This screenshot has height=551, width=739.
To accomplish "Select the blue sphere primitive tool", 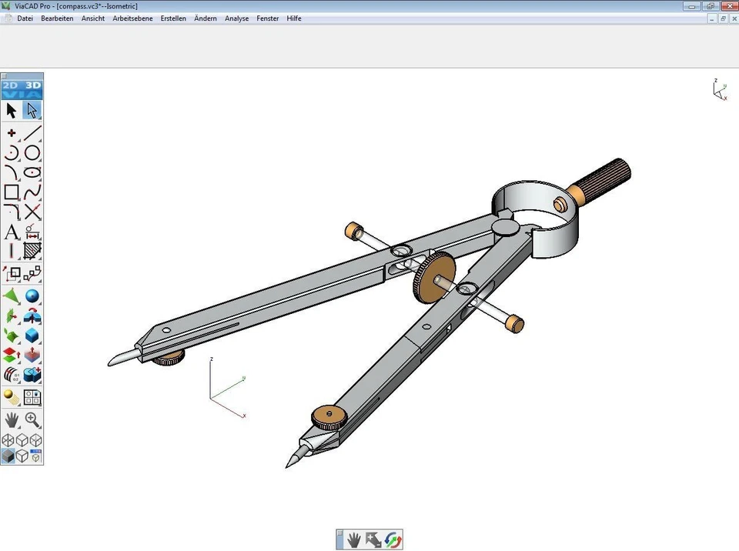I will click(x=32, y=296).
